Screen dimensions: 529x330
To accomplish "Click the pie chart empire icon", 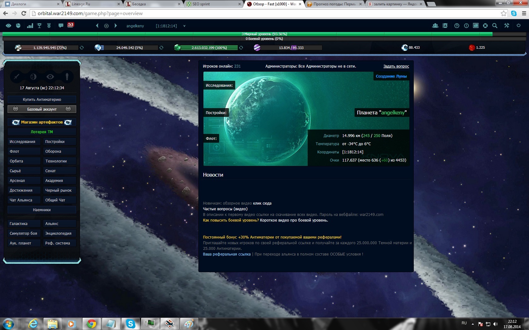I will [x=18, y=26].
